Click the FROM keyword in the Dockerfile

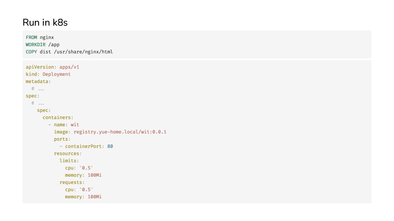click(31, 37)
